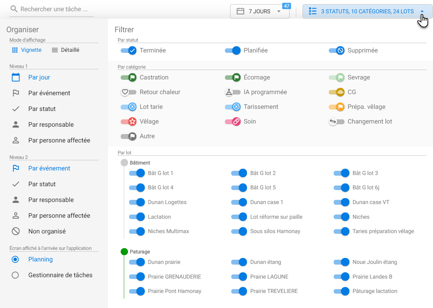Disable the Niches Multimax switch
Image resolution: width=433 pixels, height=308 pixels.
[x=137, y=231]
